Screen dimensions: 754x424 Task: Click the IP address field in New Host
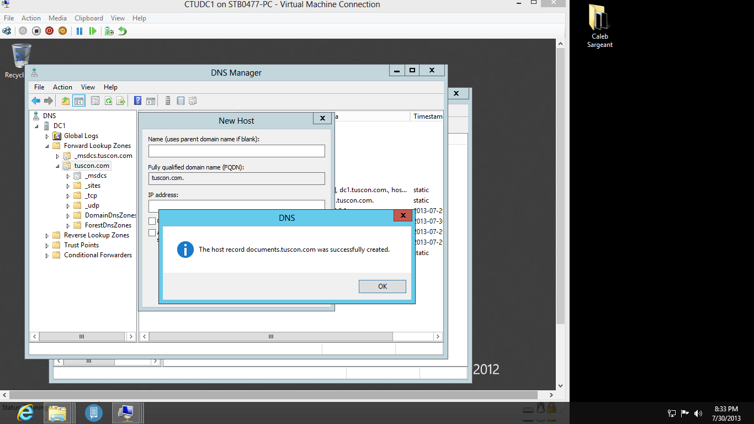[x=236, y=205]
